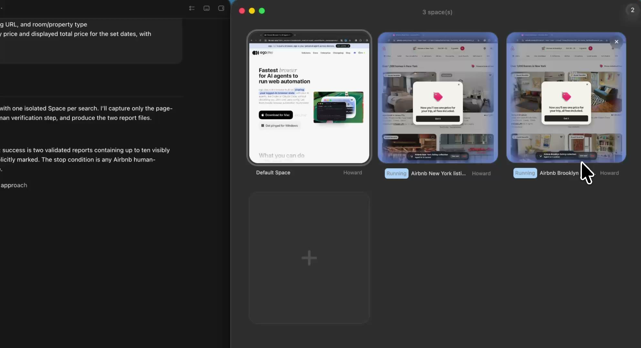The width and height of the screenshot is (641, 348).
Task: Click the chat line 'with one isolated Space per search'
Action: [x=86, y=108]
